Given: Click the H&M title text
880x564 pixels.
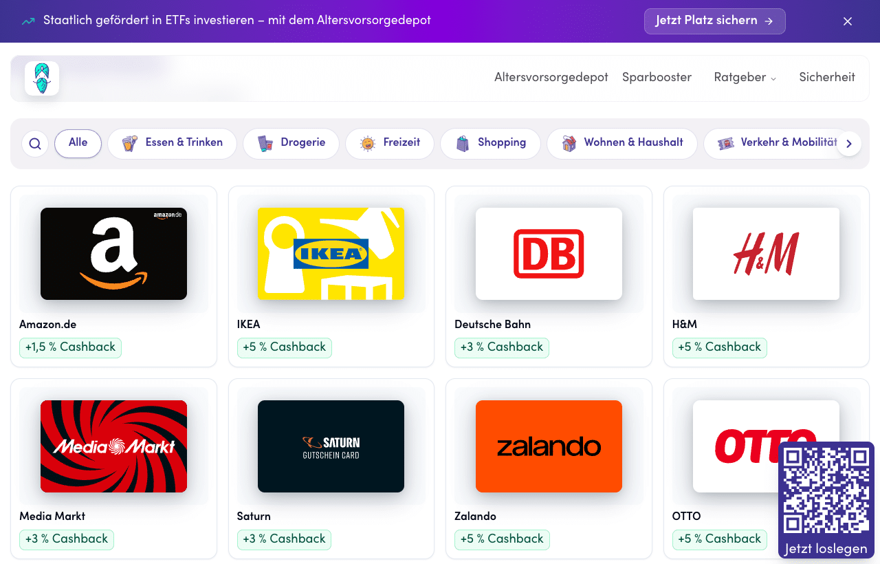Looking at the screenshot, I should (x=685, y=325).
